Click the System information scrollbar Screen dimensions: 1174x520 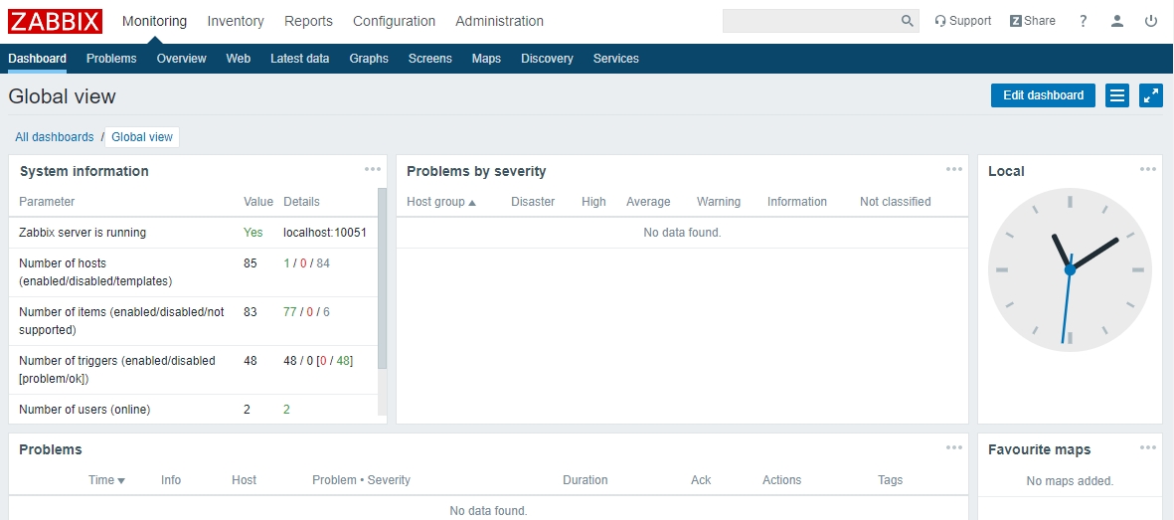click(x=382, y=278)
